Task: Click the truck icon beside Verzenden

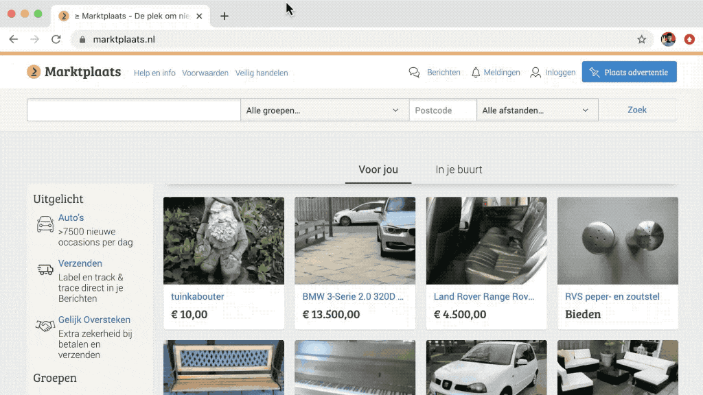Action: (45, 270)
